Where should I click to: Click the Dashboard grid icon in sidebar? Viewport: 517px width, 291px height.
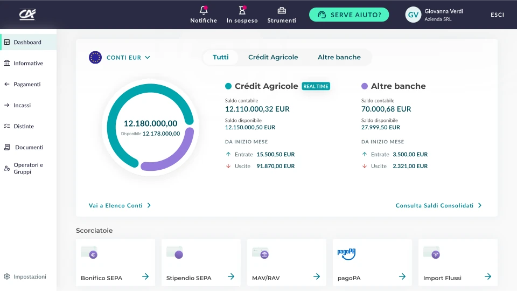[7, 42]
